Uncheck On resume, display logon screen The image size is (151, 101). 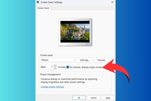68,67
